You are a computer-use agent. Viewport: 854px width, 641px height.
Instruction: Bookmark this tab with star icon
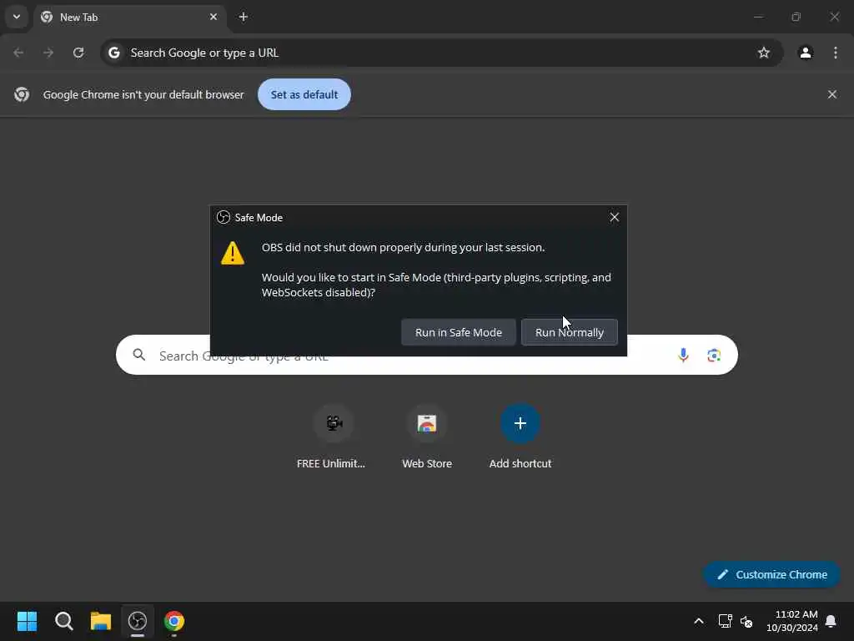[x=764, y=53]
